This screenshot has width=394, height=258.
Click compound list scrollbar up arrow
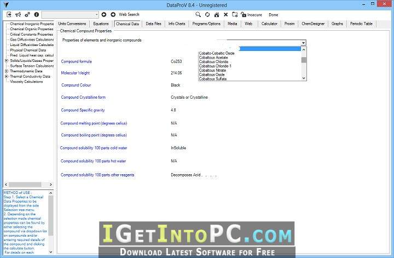point(304,49)
